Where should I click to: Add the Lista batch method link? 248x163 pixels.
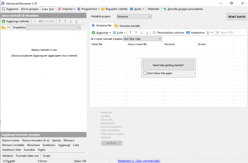coord(76,145)
